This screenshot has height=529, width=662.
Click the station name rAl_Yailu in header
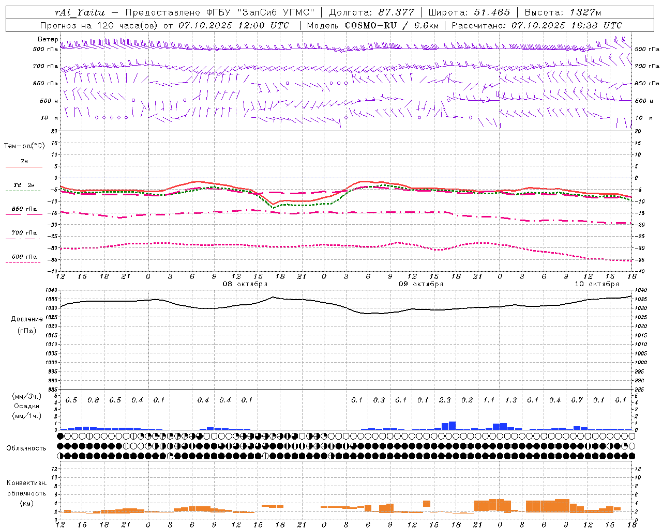point(80,12)
